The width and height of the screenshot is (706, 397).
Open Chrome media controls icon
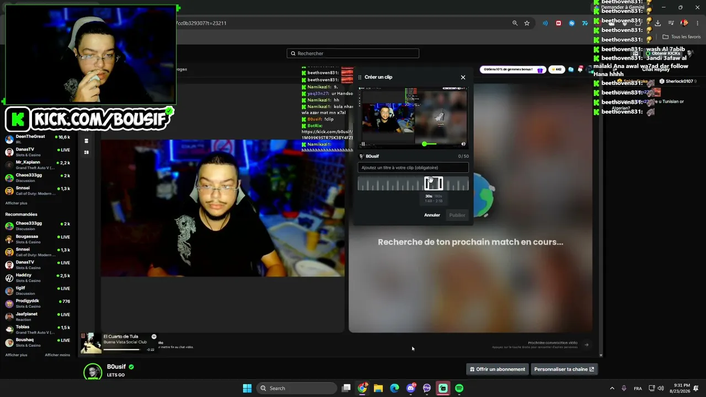[671, 23]
